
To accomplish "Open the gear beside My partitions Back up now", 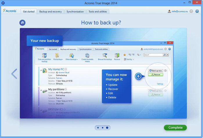I will coord(165,91).
